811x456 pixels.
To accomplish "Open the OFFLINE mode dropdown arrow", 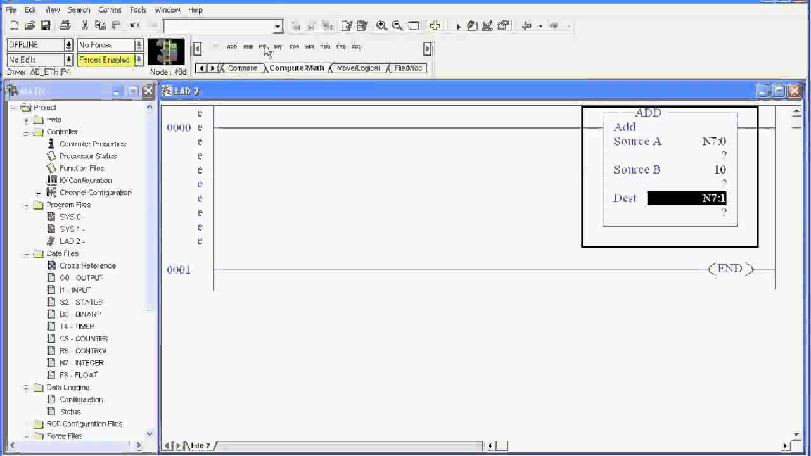I will click(68, 45).
